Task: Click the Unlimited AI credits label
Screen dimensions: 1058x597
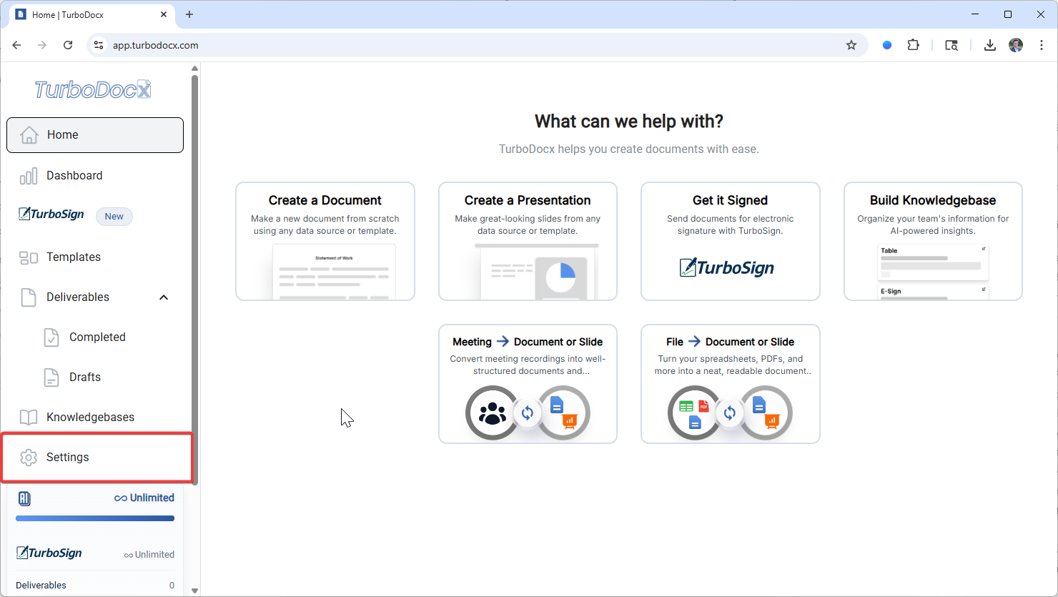Action: click(x=144, y=498)
